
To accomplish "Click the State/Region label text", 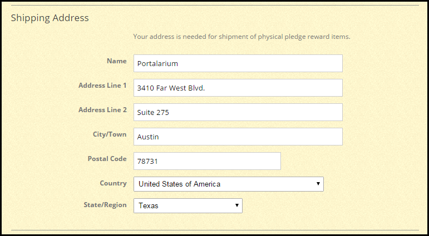I will [104, 205].
